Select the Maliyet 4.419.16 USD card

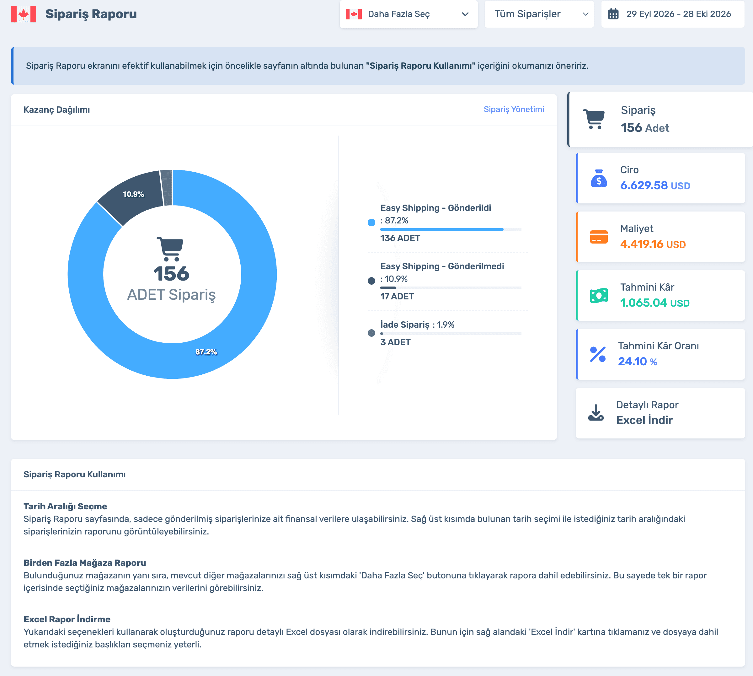pos(660,237)
